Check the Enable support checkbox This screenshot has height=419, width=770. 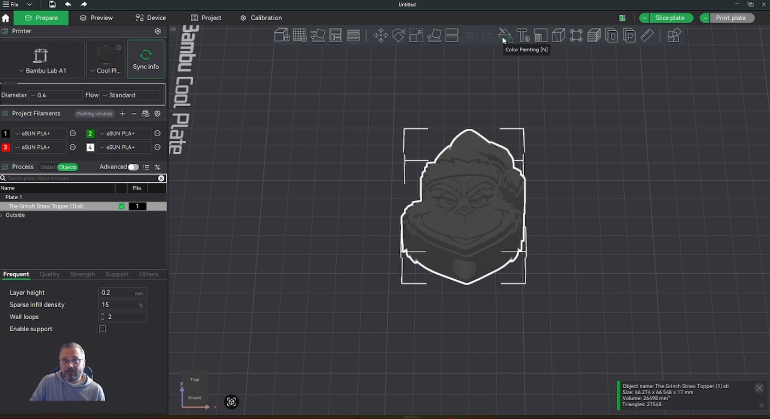102,329
